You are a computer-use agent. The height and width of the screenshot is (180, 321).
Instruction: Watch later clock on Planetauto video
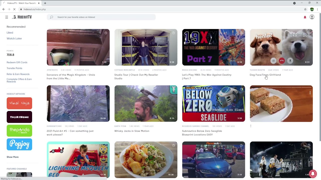point(241,145)
